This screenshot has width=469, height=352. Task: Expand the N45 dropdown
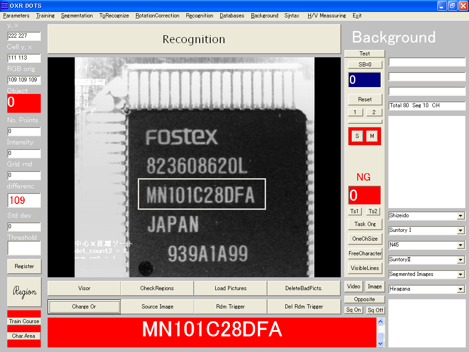click(x=461, y=245)
